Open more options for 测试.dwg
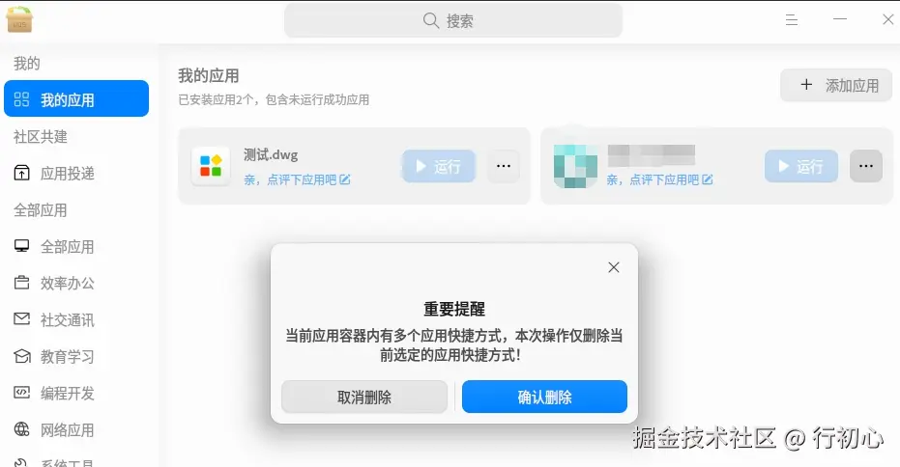 coord(504,166)
